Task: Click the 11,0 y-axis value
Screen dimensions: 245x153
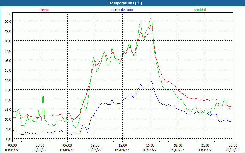Action: [8, 110]
